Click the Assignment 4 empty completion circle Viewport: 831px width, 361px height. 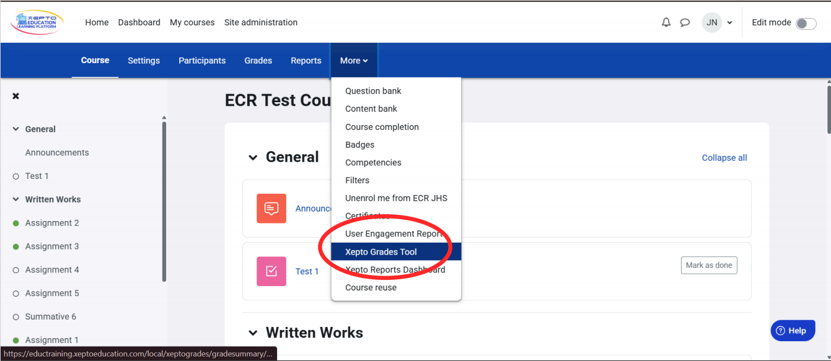pyautogui.click(x=16, y=270)
